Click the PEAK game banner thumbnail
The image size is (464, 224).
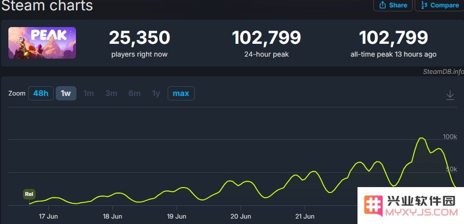coord(42,43)
